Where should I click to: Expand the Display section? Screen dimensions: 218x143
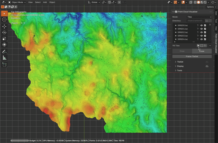tap(180, 66)
